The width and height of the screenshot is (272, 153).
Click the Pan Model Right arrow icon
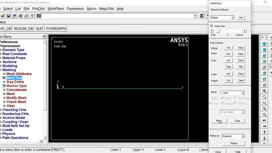pyautogui.click(x=264, y=126)
